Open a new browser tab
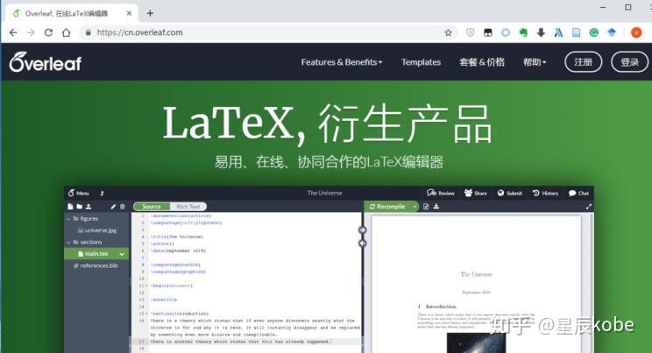Image resolution: width=652 pixels, height=353 pixels. click(x=150, y=13)
